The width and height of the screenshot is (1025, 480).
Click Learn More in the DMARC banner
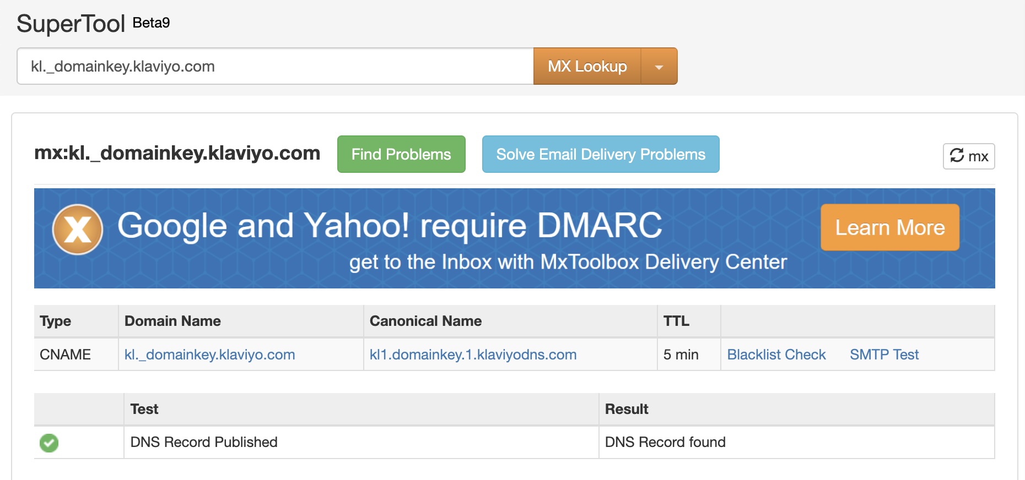[889, 228]
